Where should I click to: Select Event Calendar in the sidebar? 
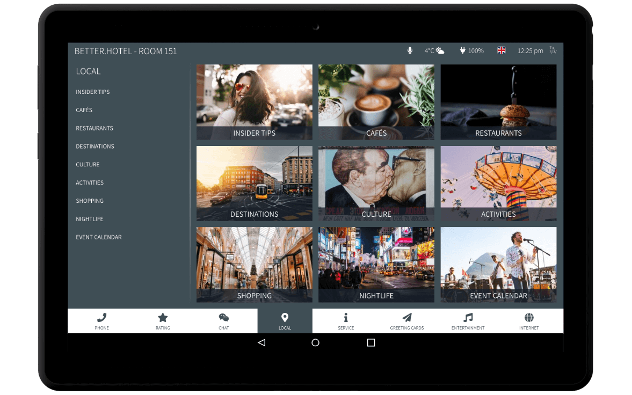click(99, 237)
